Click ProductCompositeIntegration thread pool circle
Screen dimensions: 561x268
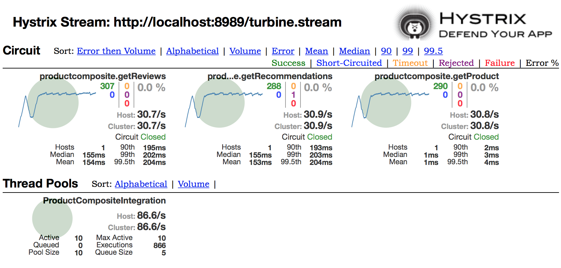click(52, 218)
